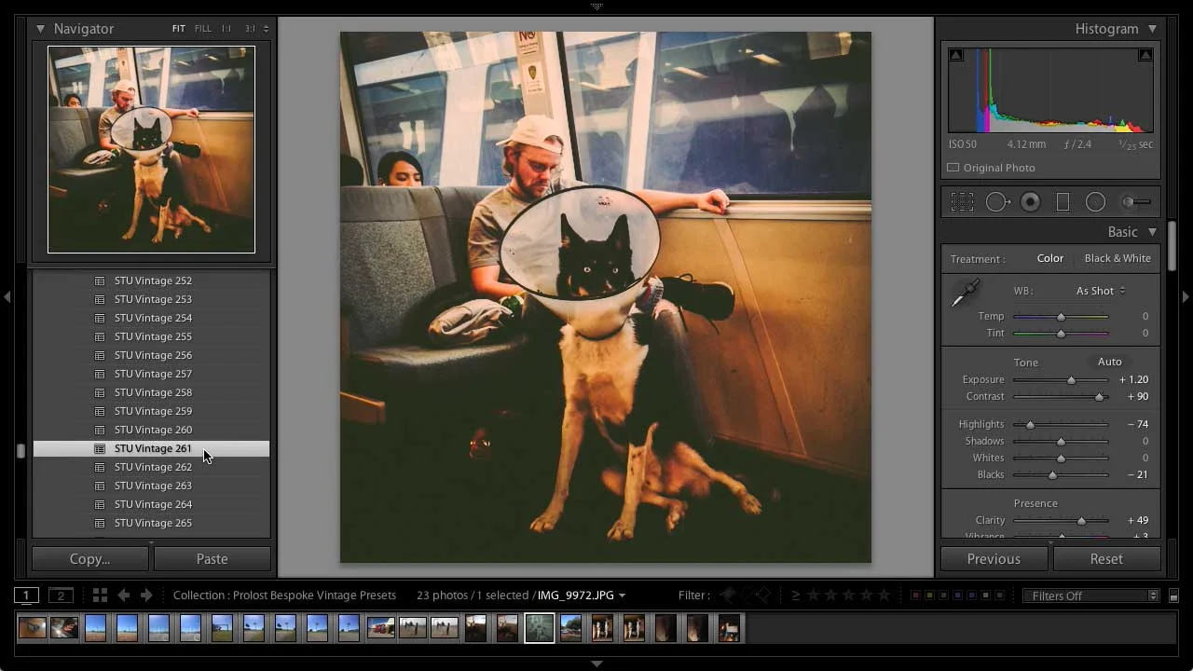
Task: Collapse the Navigator panel
Action: click(x=40, y=29)
